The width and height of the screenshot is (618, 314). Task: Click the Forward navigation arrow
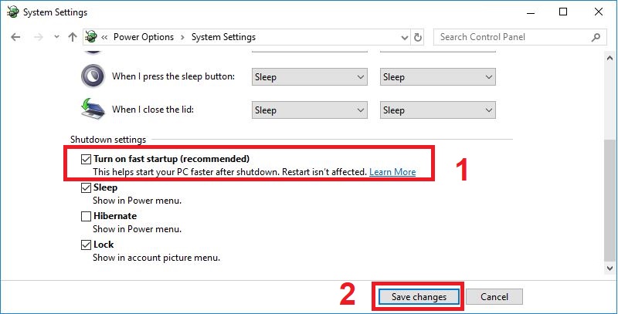[38, 37]
